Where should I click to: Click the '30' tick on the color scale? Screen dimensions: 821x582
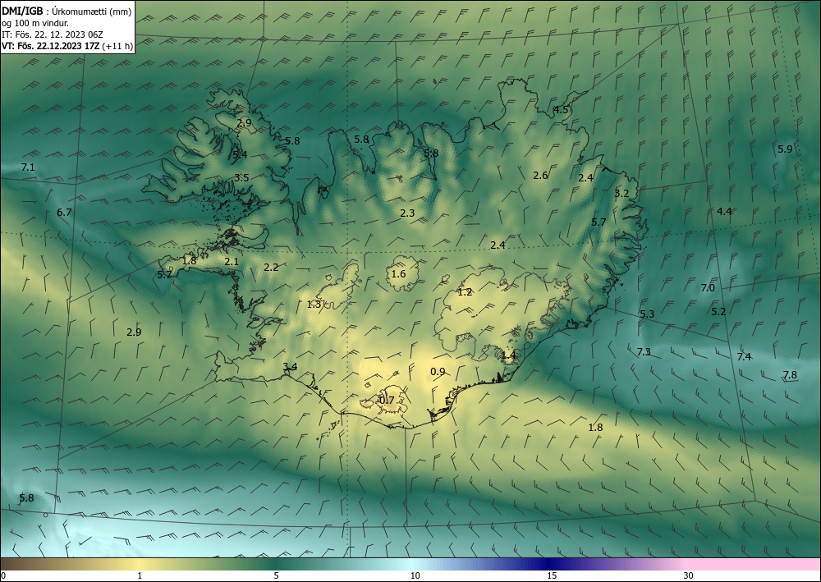689,575
